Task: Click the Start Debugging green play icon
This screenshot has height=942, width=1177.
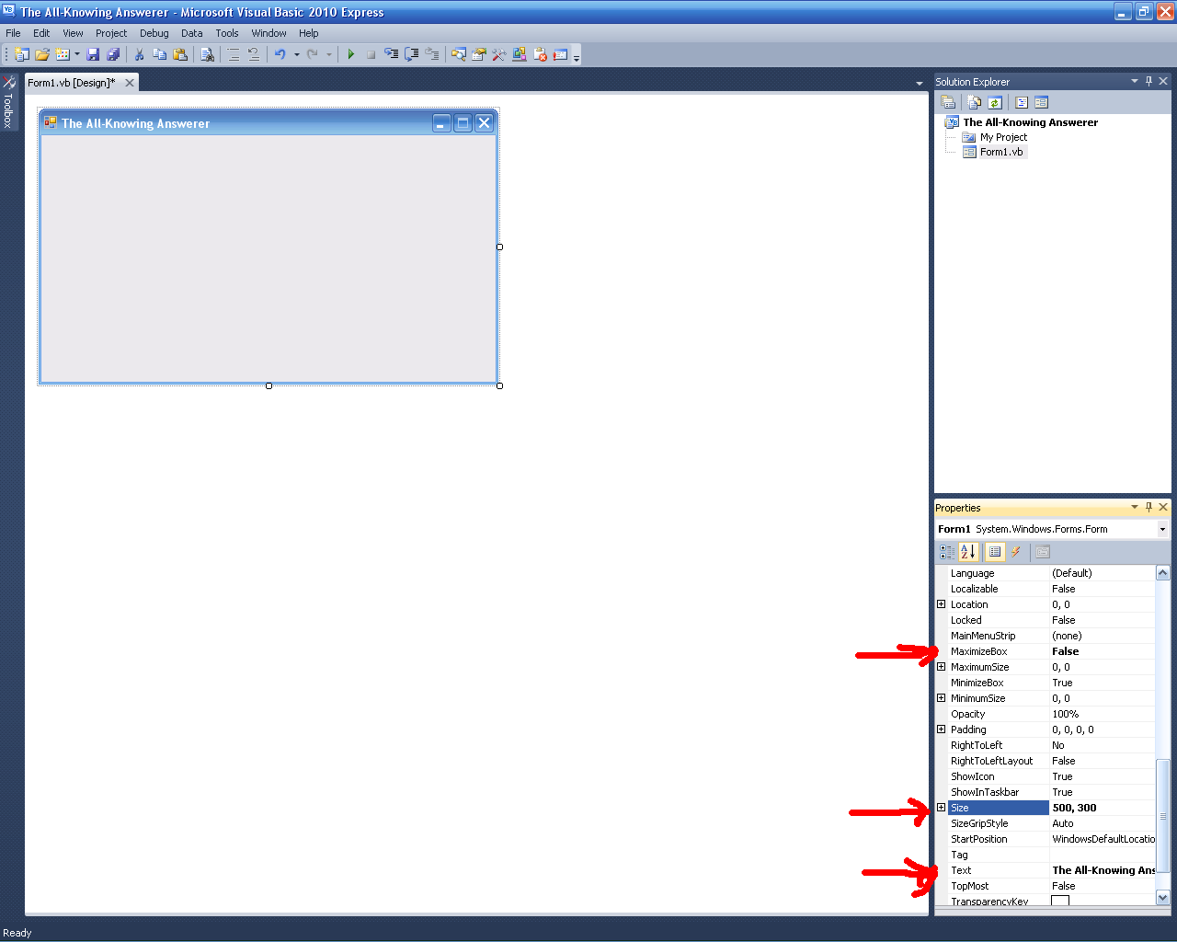Action: pyautogui.click(x=350, y=55)
